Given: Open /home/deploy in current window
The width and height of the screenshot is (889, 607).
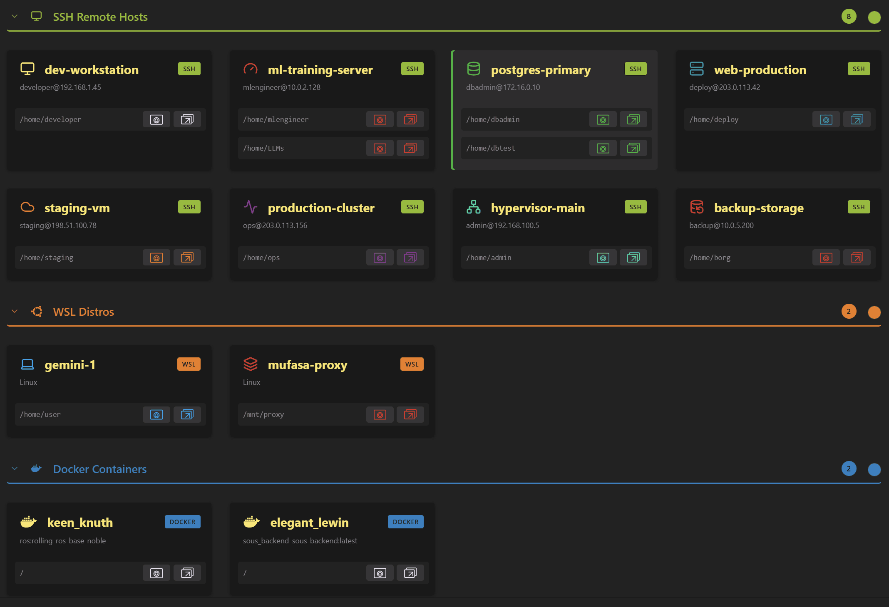Looking at the screenshot, I should (x=826, y=120).
